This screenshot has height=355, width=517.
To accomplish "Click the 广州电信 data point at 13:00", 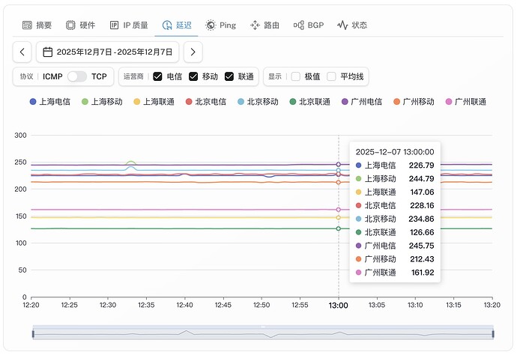I will 338,165.
